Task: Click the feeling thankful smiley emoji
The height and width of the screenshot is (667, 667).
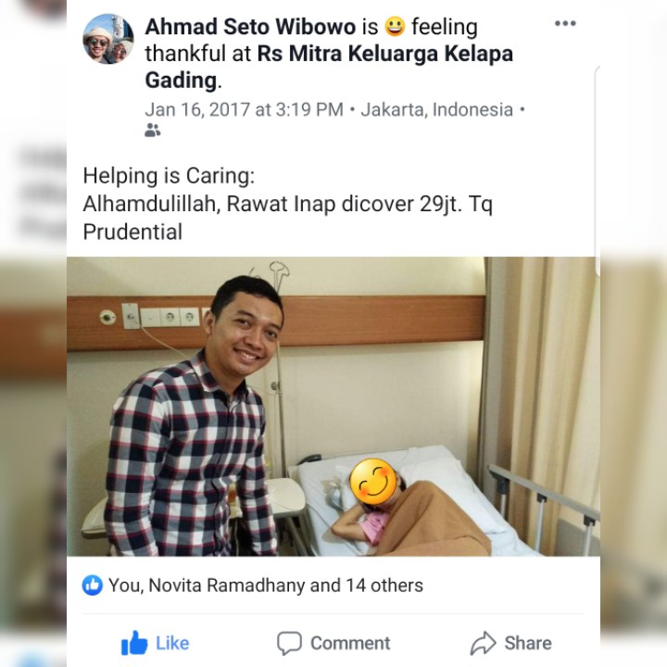Action: point(396,26)
